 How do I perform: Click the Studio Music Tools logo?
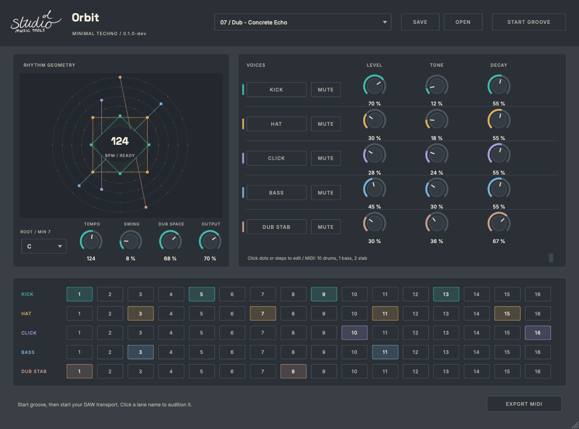pos(36,22)
